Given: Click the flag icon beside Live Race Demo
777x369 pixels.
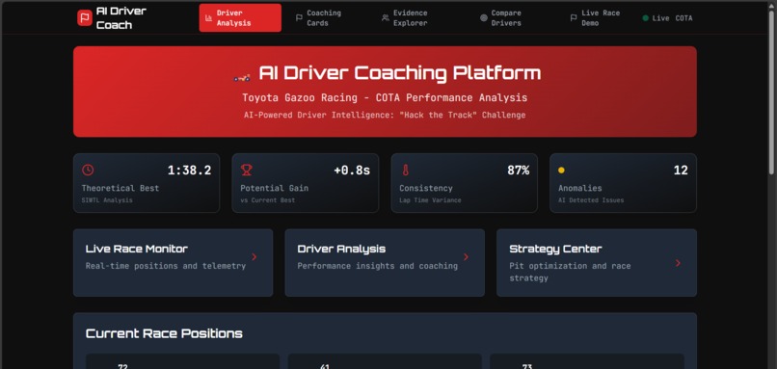Looking at the screenshot, I should click(574, 18).
